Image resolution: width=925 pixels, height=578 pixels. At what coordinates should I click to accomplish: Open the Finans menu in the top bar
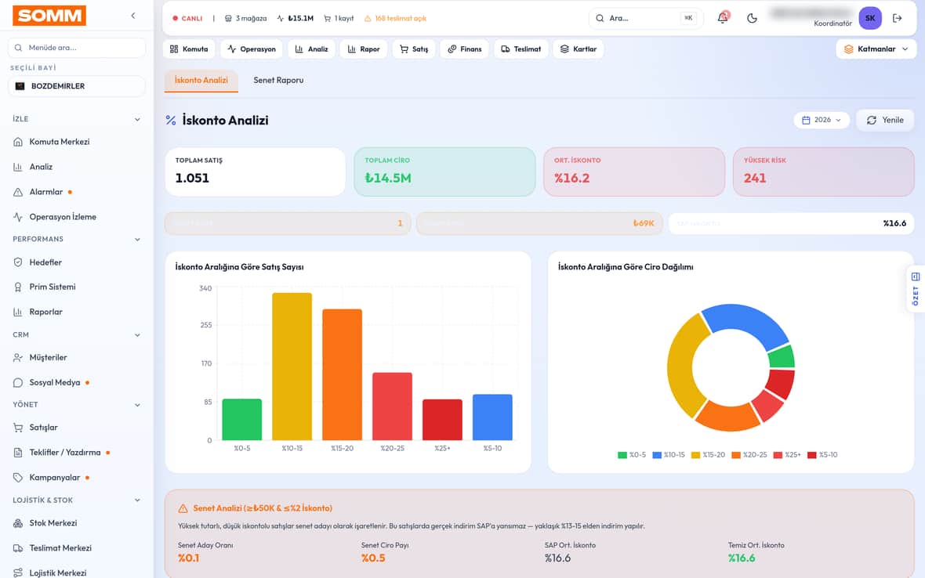click(465, 49)
